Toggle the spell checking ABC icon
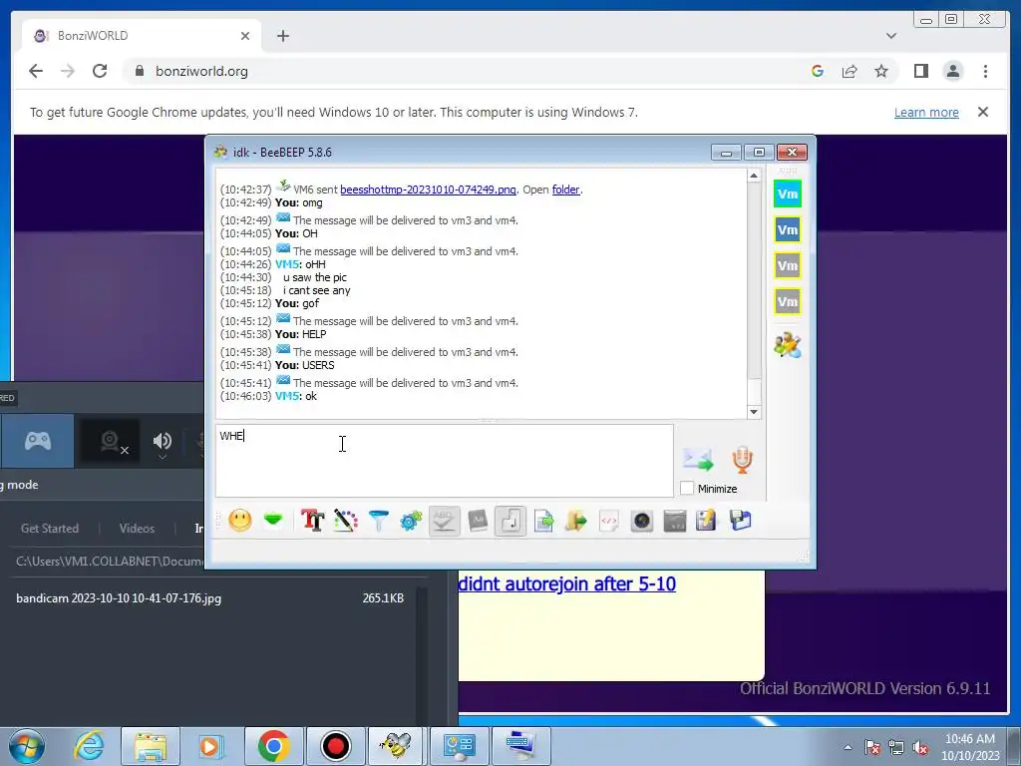The image size is (1021, 766). (x=444, y=521)
